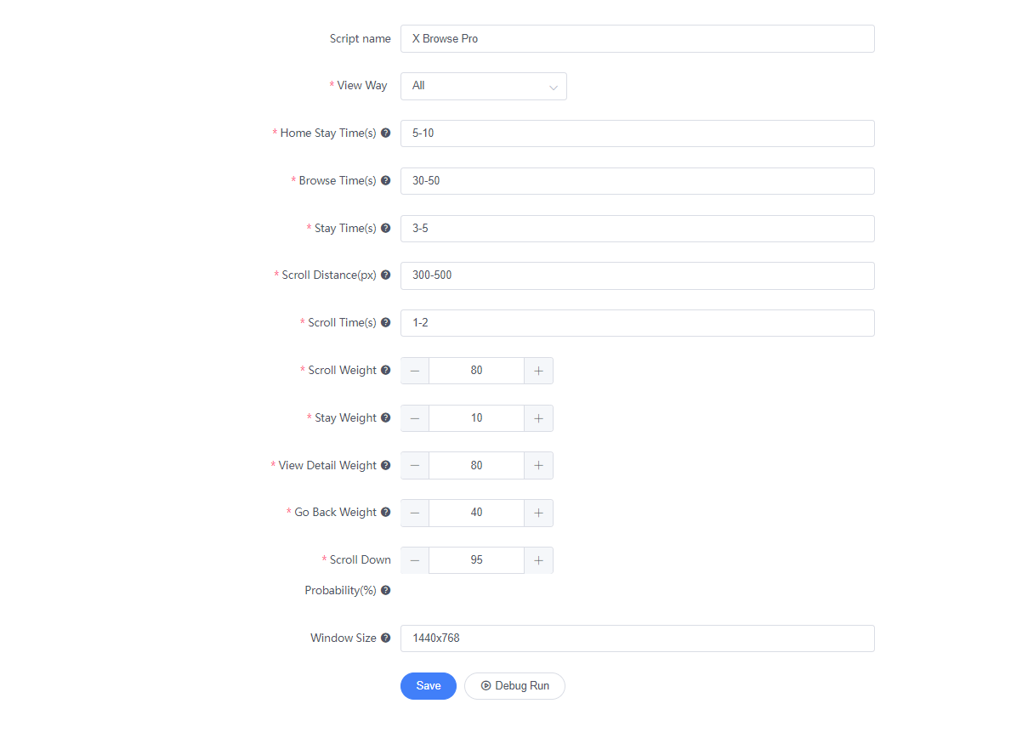Open Stay Time(s) help tooltip icon
Screen dimensions: 1028x732
[385, 228]
